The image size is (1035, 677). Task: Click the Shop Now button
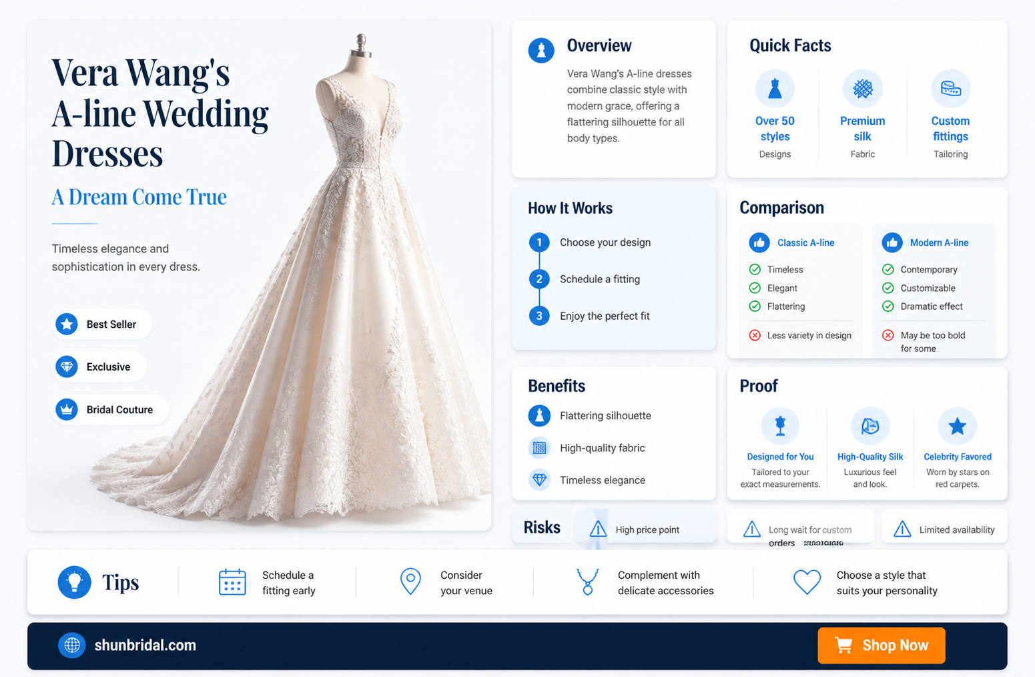tap(881, 646)
